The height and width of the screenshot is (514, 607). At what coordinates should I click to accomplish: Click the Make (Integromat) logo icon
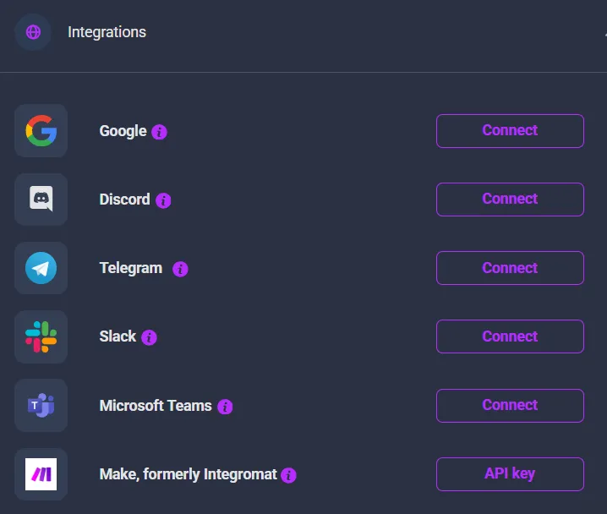[x=41, y=474]
